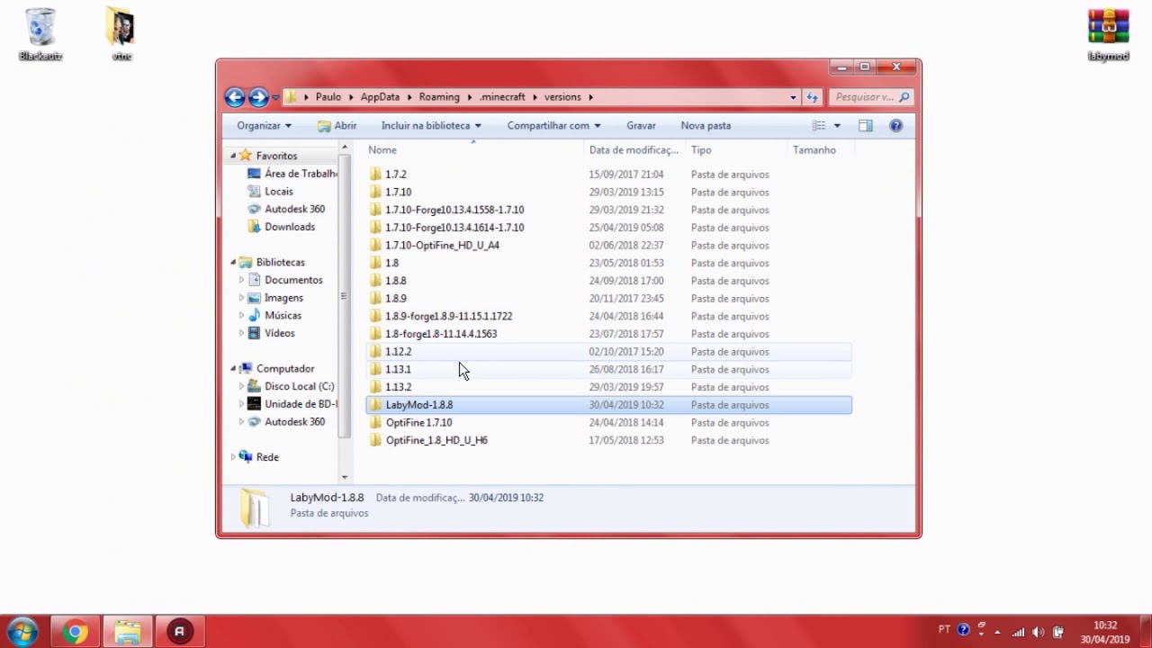
Task: Click the Windows Start button
Action: pos(22,632)
